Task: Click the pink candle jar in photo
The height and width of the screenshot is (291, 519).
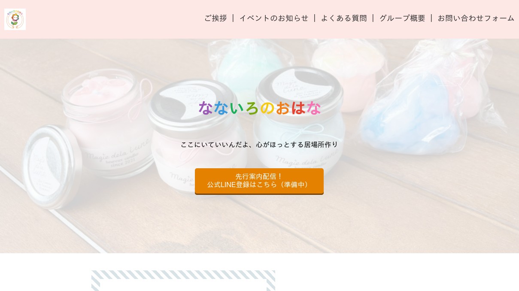Action: [105, 124]
